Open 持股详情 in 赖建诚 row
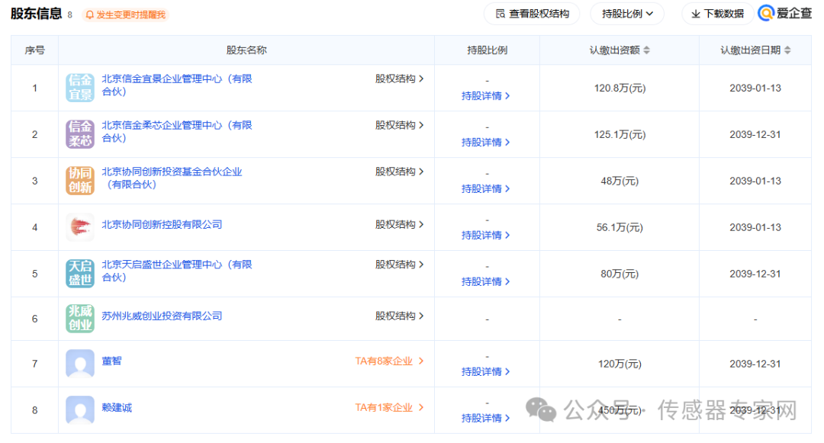Screen dimensions: 824x443 click(485, 418)
